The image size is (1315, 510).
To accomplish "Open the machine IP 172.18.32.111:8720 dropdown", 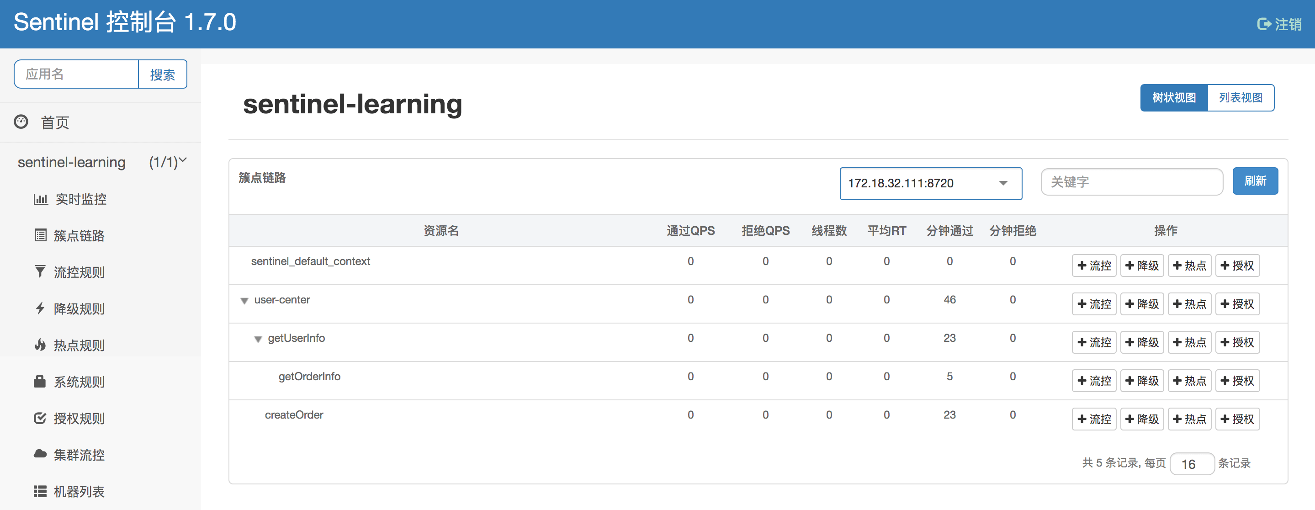I will 930,183.
